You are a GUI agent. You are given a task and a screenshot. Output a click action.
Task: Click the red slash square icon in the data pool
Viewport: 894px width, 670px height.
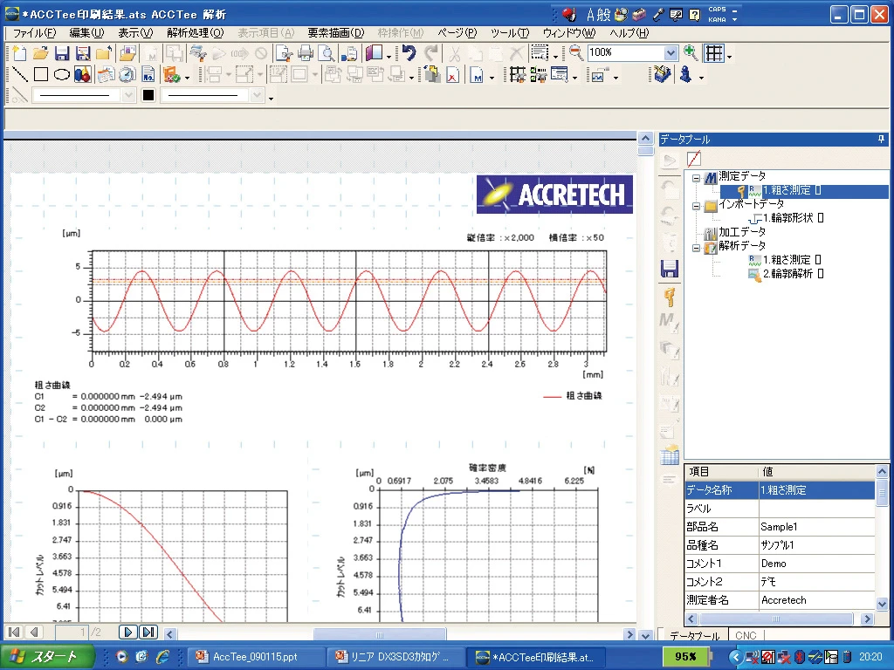[x=694, y=159]
